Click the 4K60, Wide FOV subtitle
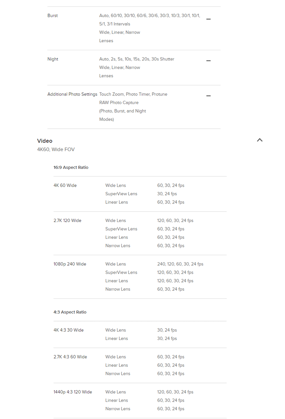This screenshot has height=419, width=285. click(x=56, y=150)
